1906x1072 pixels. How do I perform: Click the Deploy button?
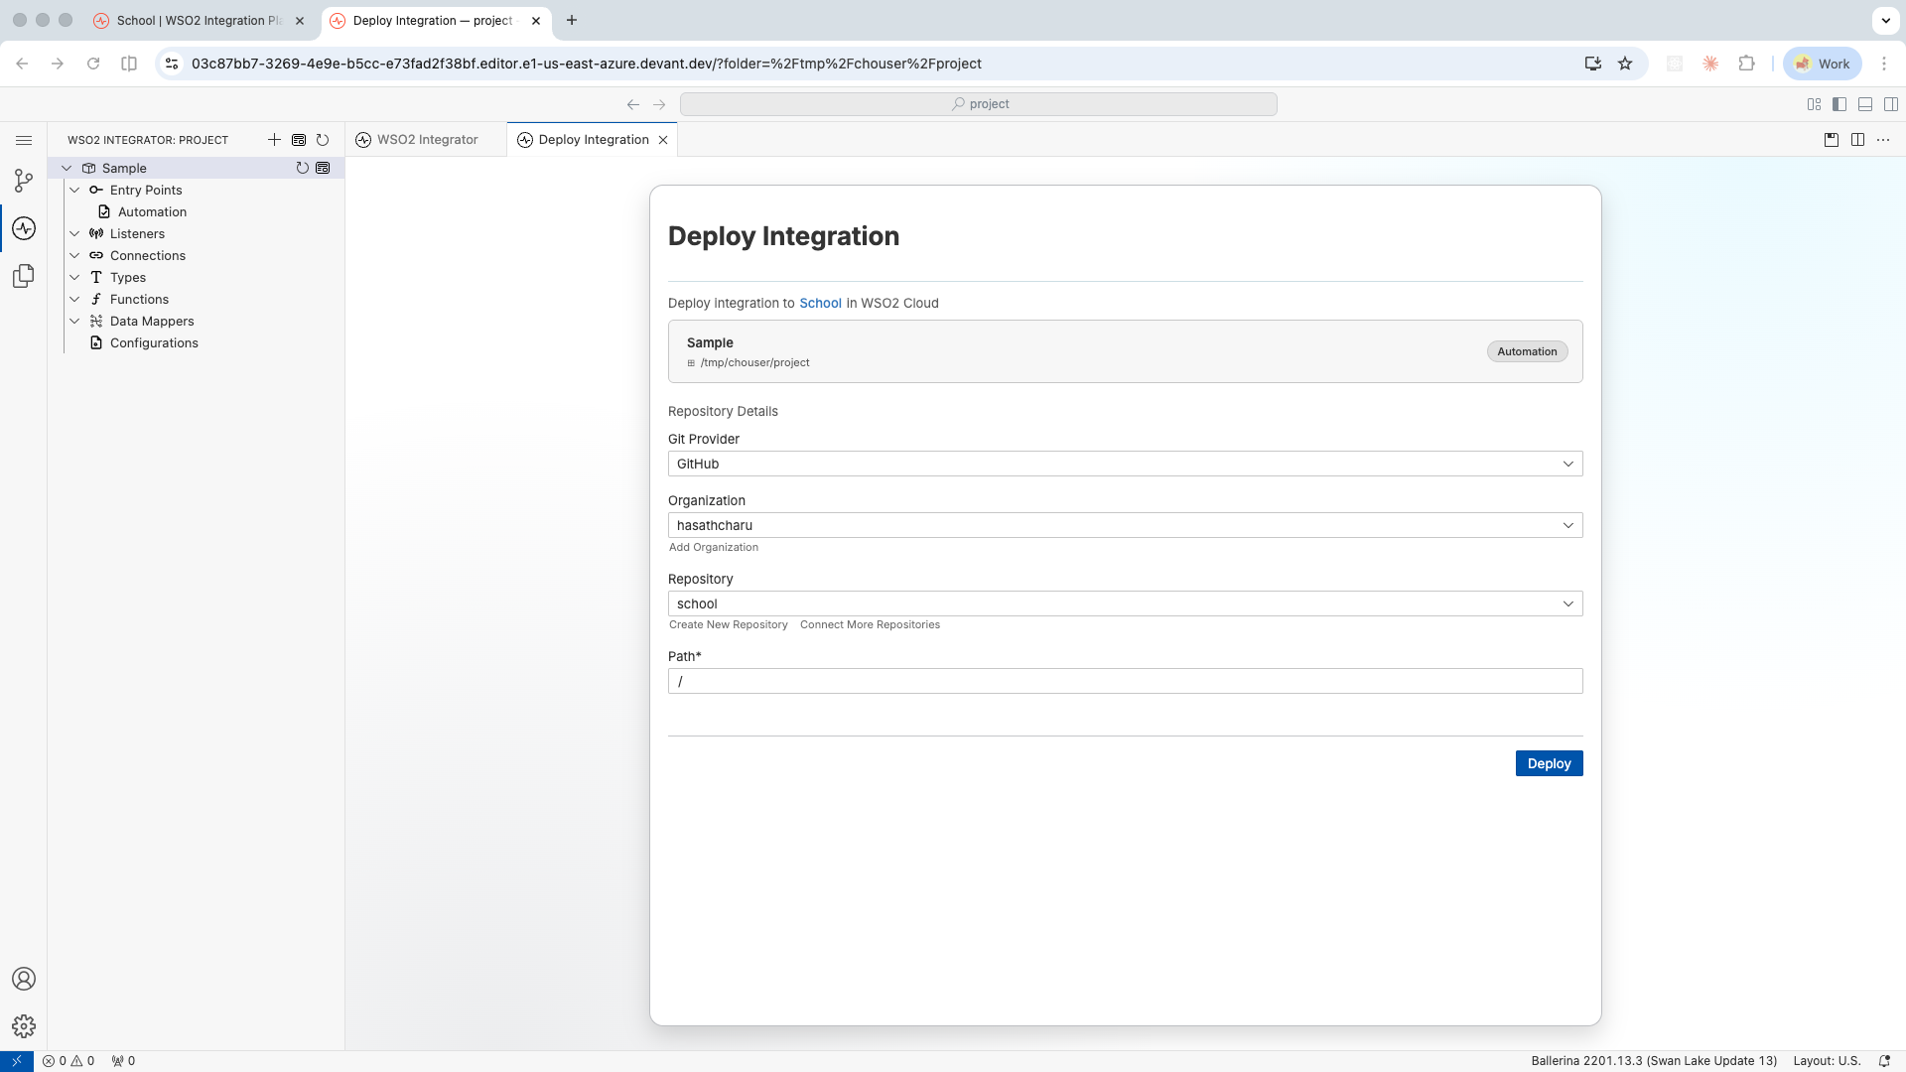(1549, 763)
